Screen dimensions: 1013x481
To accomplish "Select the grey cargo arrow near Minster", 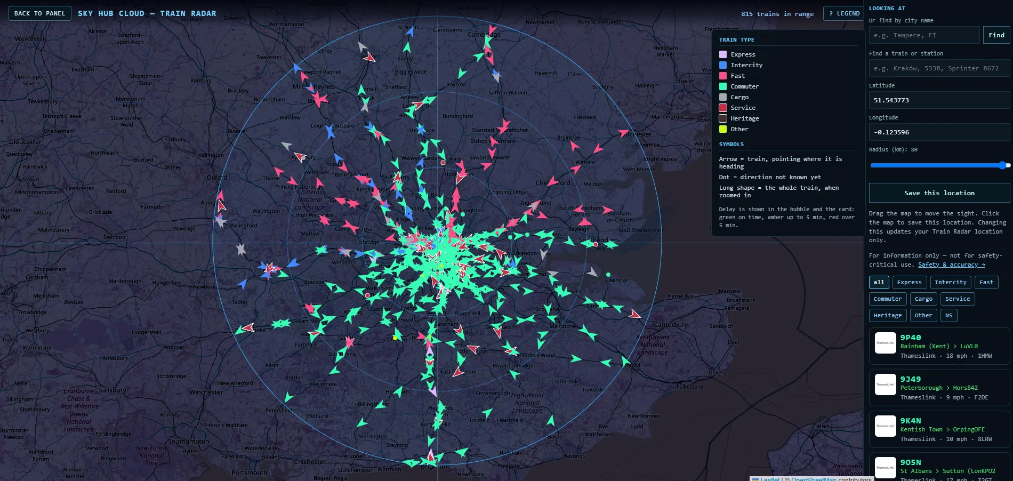I will (592, 272).
